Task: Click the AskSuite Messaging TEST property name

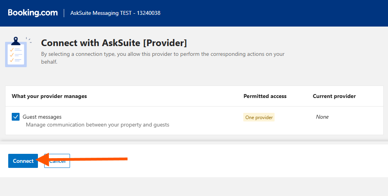Action: coord(100,13)
